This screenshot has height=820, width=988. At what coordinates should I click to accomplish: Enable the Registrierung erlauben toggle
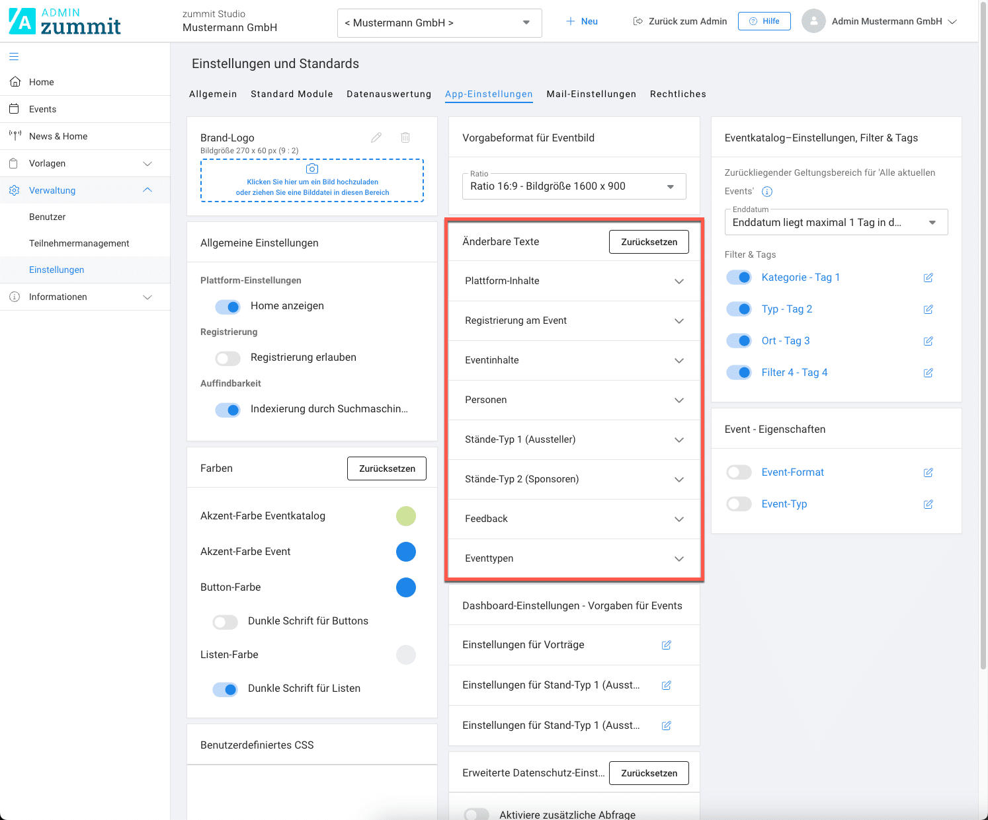pos(228,358)
